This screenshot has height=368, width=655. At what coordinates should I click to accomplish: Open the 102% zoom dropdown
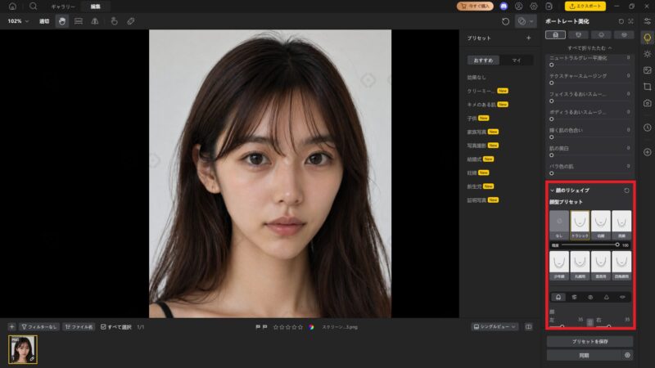click(x=18, y=21)
